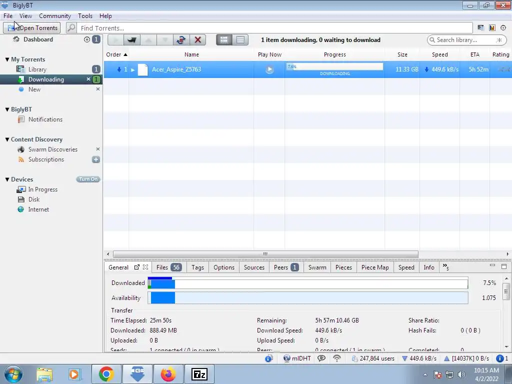512x384 pixels.
Task: Click the Open Torrents button
Action: [x=32, y=28]
